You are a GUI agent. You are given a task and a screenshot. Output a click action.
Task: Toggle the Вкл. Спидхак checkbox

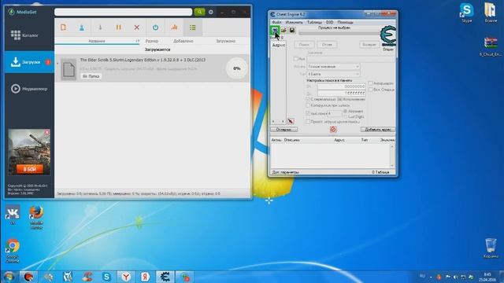(x=370, y=90)
